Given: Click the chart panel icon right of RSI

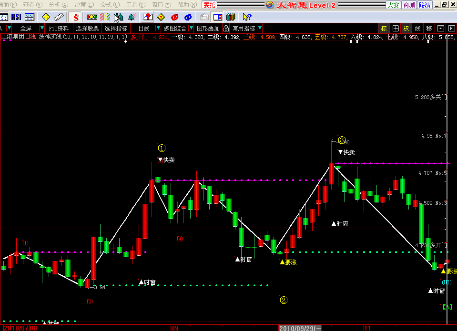Looking at the screenshot, I should (30, 17).
